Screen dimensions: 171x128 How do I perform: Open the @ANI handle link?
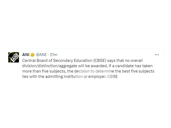[x=41, y=55]
